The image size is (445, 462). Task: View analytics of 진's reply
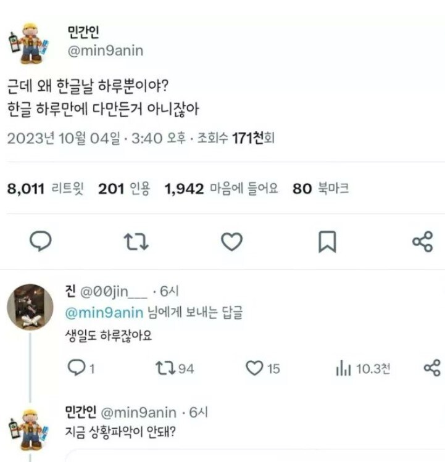pyautogui.click(x=344, y=369)
